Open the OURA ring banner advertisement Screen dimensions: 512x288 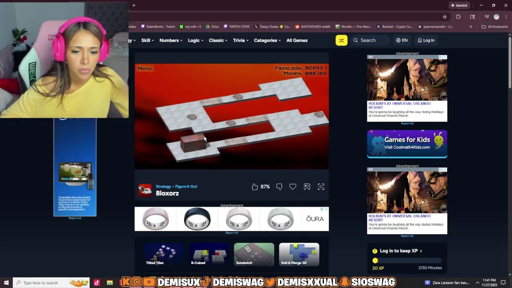click(232, 219)
